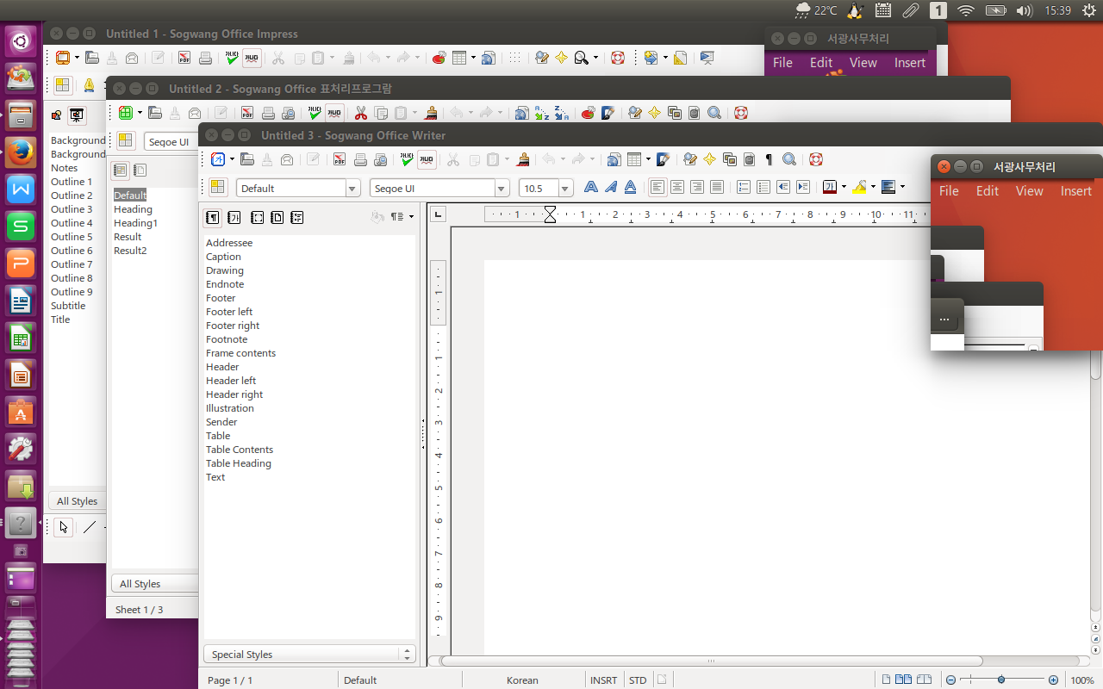1103x689 pixels.
Task: Select Paragraph Styles icon in styles panel
Action: point(212,217)
